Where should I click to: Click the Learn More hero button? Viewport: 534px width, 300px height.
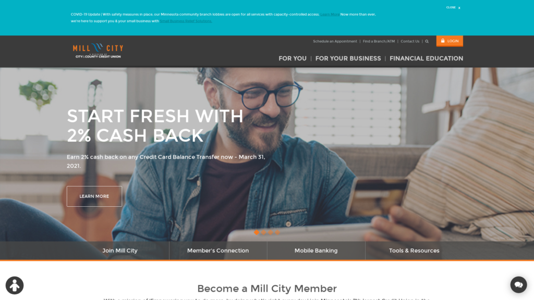pos(94,196)
